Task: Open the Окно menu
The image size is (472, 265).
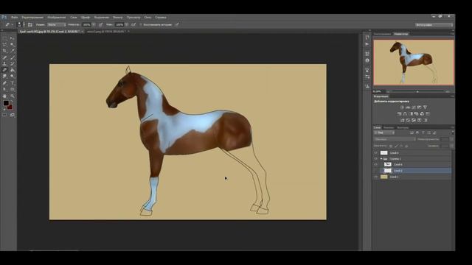Action: click(x=147, y=18)
